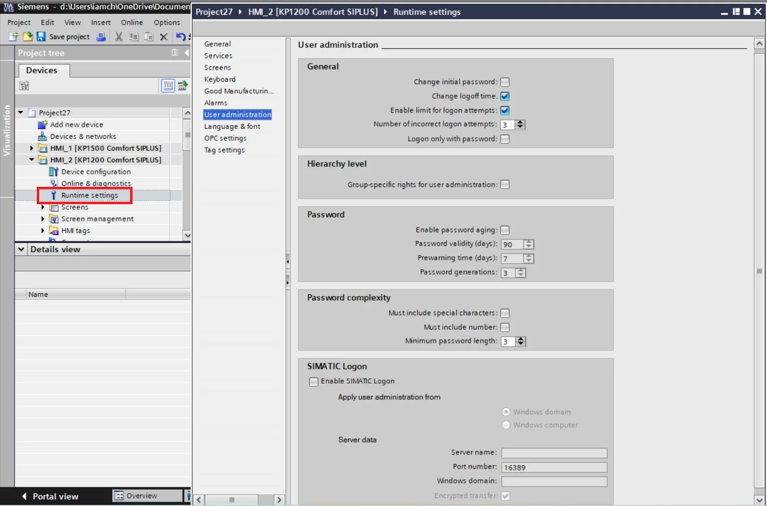Cut selection with the scissors icon
767x506 pixels.
click(119, 36)
